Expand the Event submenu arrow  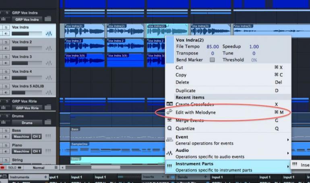click(x=288, y=140)
